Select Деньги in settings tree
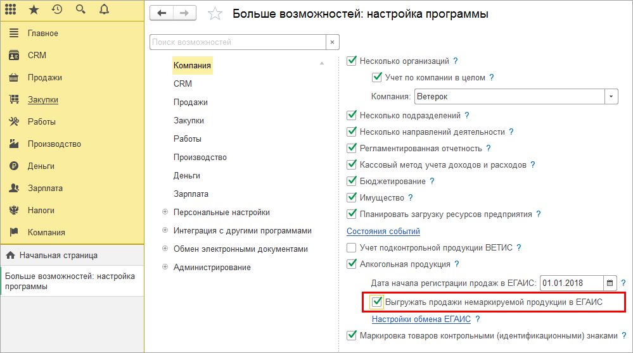 pyautogui.click(x=187, y=176)
